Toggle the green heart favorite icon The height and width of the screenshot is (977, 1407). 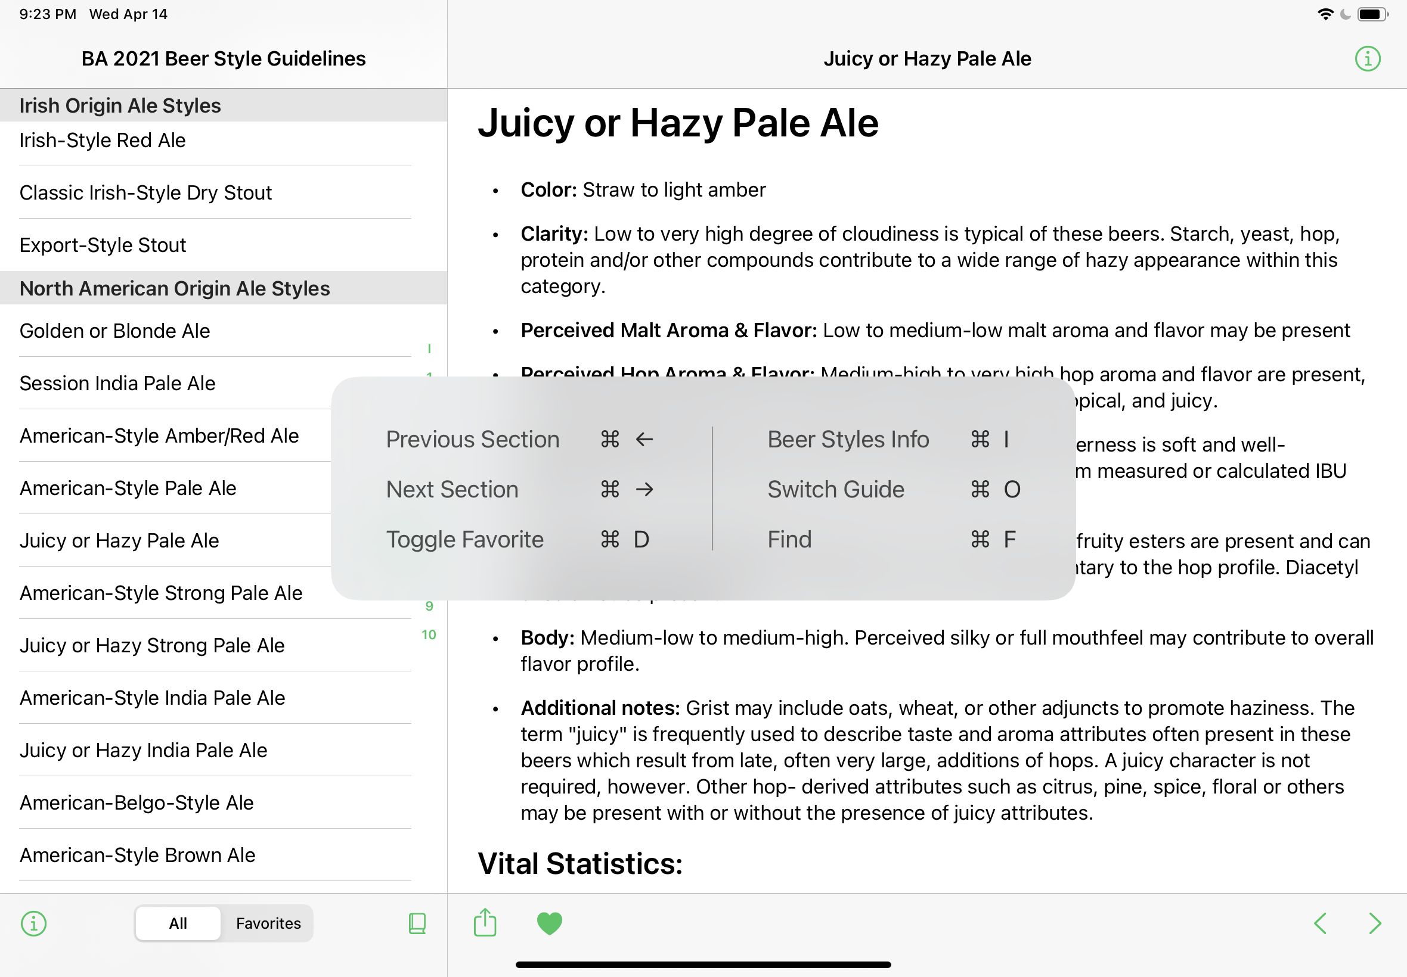550,923
